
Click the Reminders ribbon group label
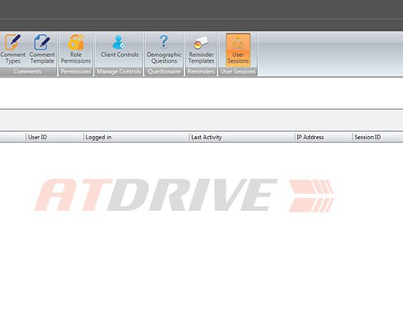pyautogui.click(x=201, y=72)
